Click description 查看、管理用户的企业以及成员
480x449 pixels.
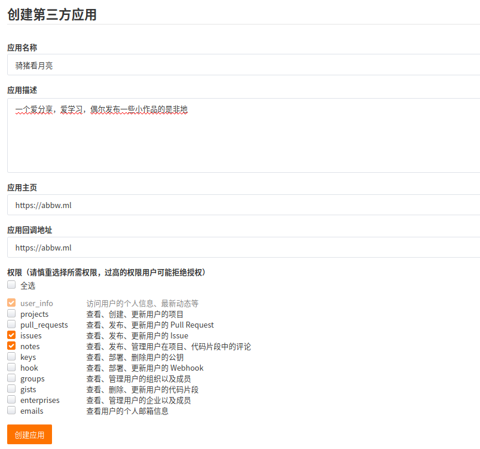tap(139, 401)
